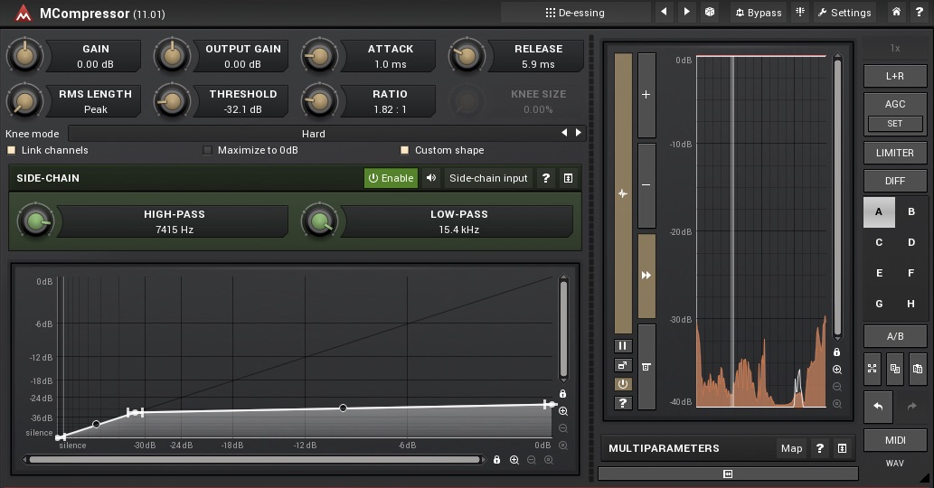Click the Map button in Multiparameters
The image size is (934, 488).
pyautogui.click(x=792, y=448)
